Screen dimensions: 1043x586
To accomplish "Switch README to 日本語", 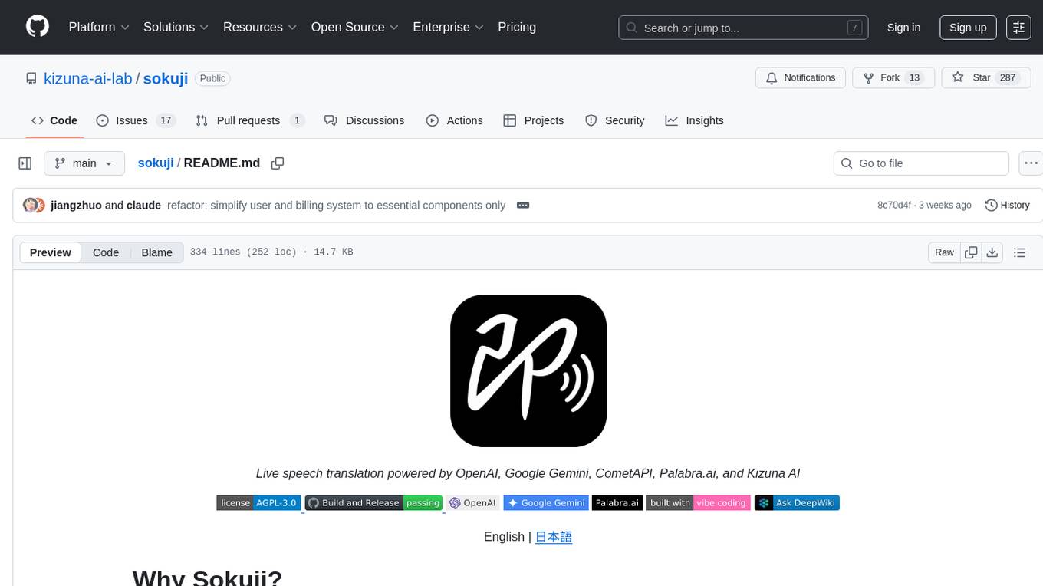I will click(554, 537).
